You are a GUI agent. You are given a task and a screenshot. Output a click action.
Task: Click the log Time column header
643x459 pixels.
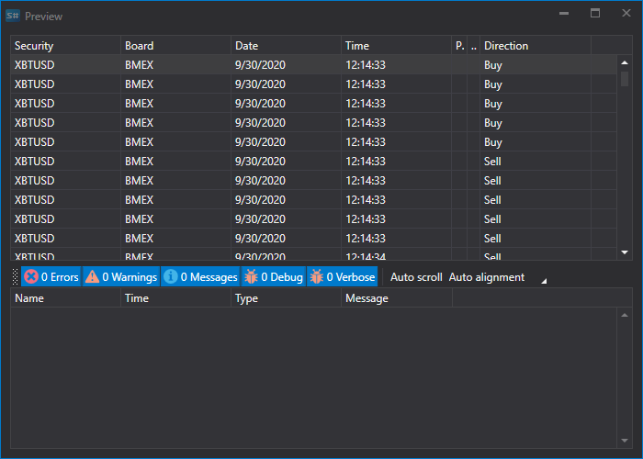(176, 298)
